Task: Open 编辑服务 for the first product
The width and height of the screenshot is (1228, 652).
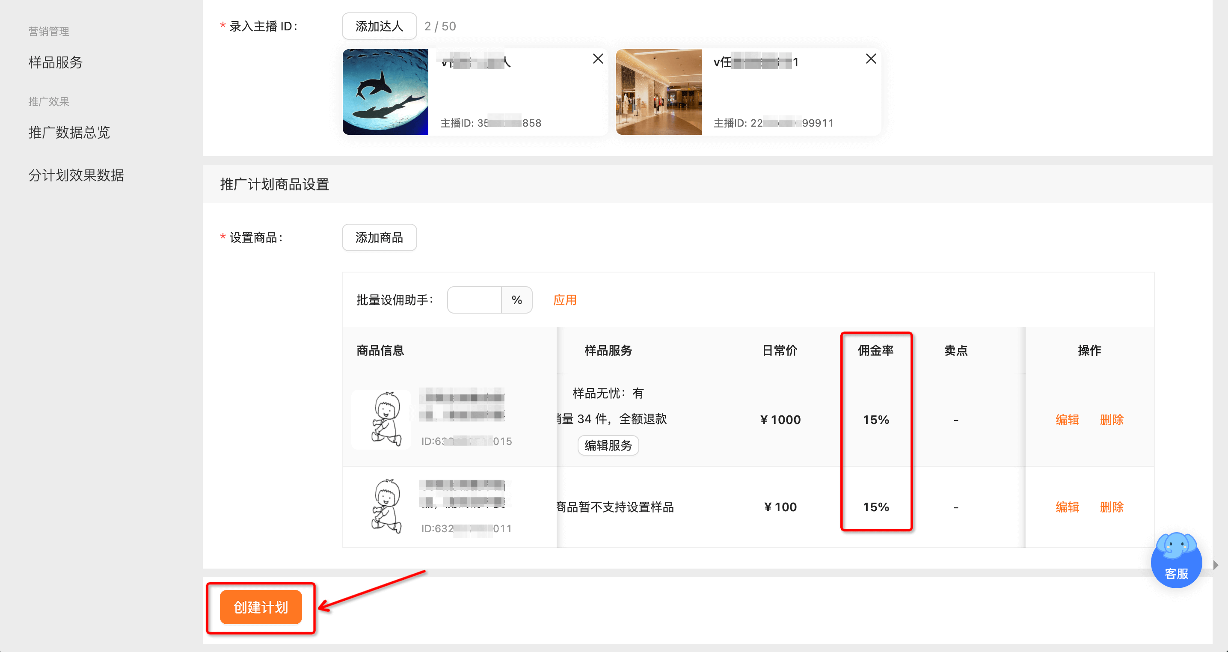Action: (x=608, y=445)
